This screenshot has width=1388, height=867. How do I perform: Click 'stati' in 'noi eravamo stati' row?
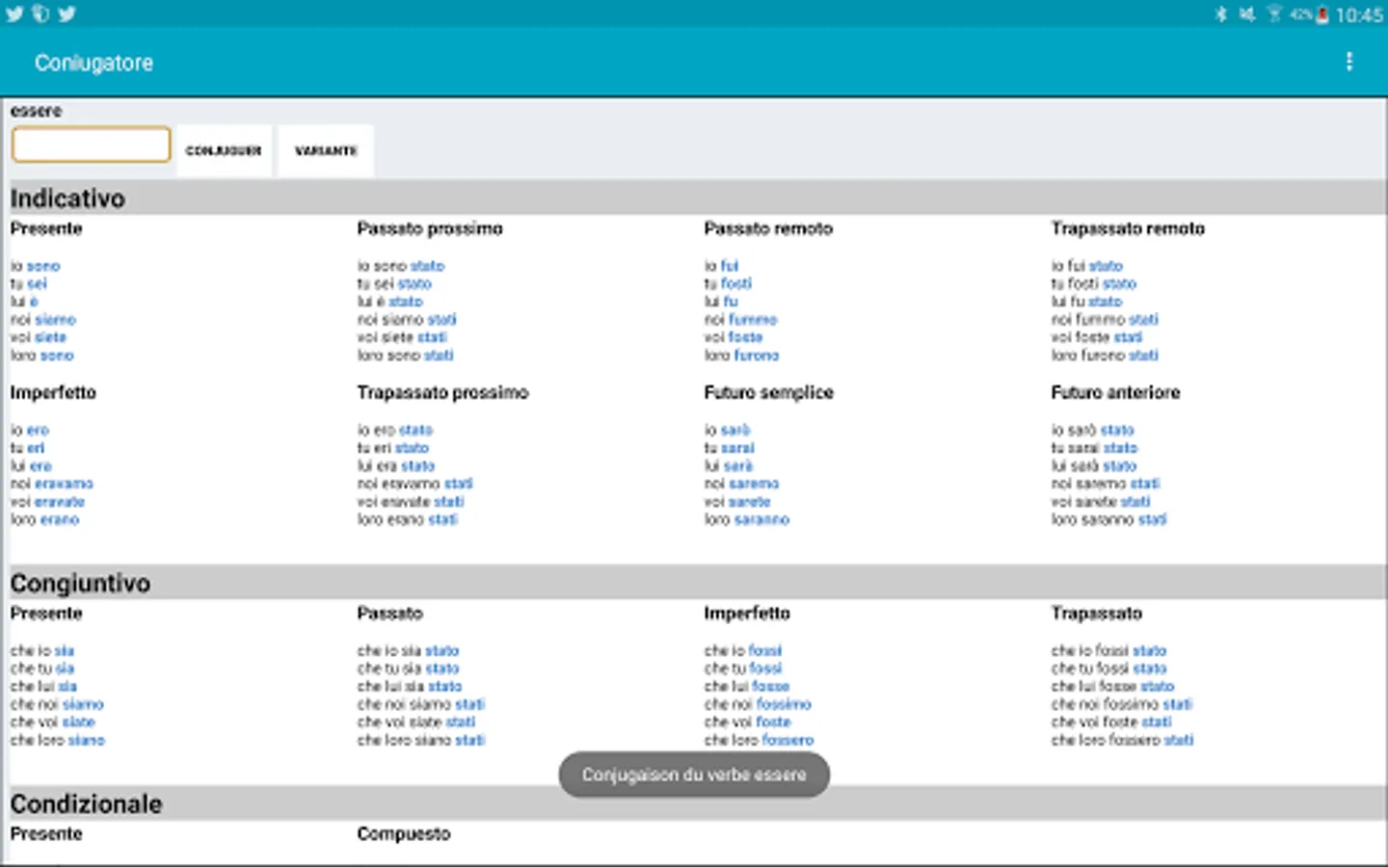(x=458, y=484)
